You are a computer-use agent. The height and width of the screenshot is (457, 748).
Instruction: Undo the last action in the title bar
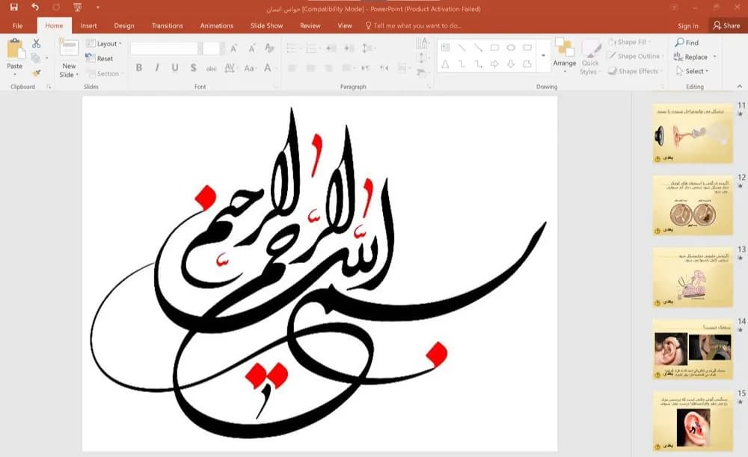click(x=35, y=7)
